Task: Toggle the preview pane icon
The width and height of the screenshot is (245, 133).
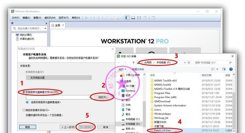Action: coord(224,69)
